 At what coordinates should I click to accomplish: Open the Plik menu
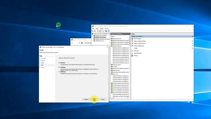click(x=93, y=29)
